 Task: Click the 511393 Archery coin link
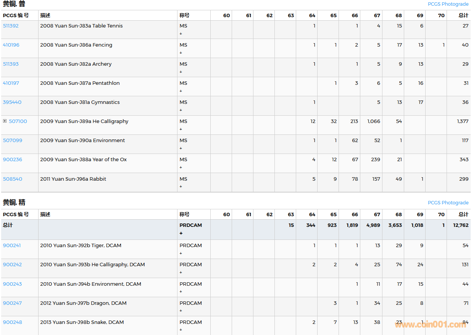(x=11, y=64)
